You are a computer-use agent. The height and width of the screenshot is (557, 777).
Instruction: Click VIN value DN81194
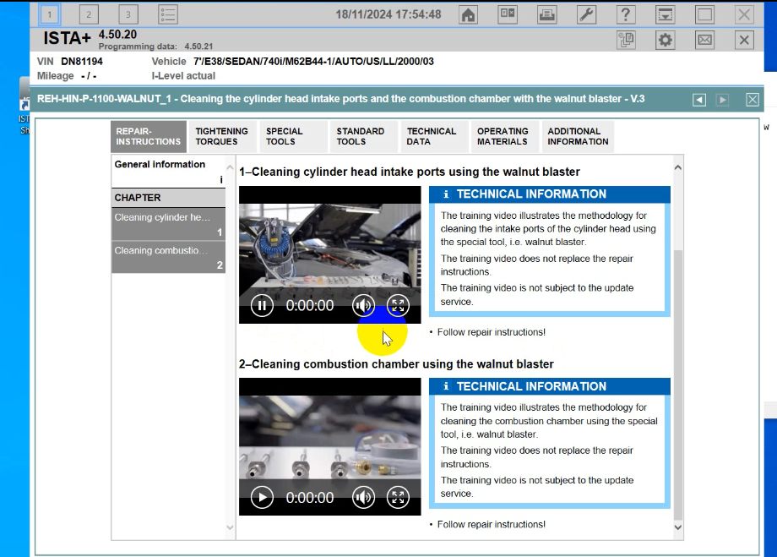82,62
